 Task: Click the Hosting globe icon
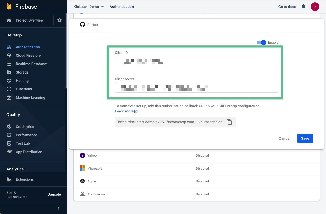click(x=9, y=81)
